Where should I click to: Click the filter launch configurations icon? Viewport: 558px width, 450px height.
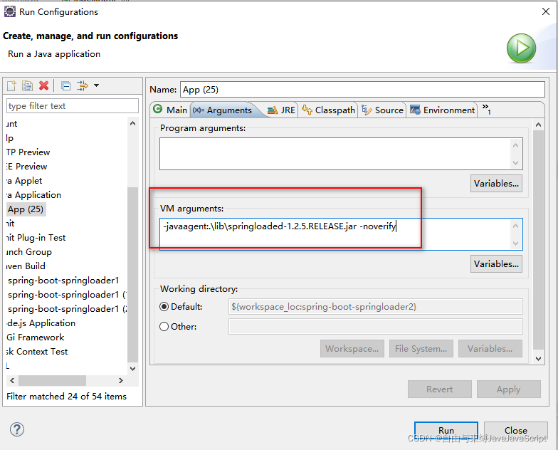83,85
